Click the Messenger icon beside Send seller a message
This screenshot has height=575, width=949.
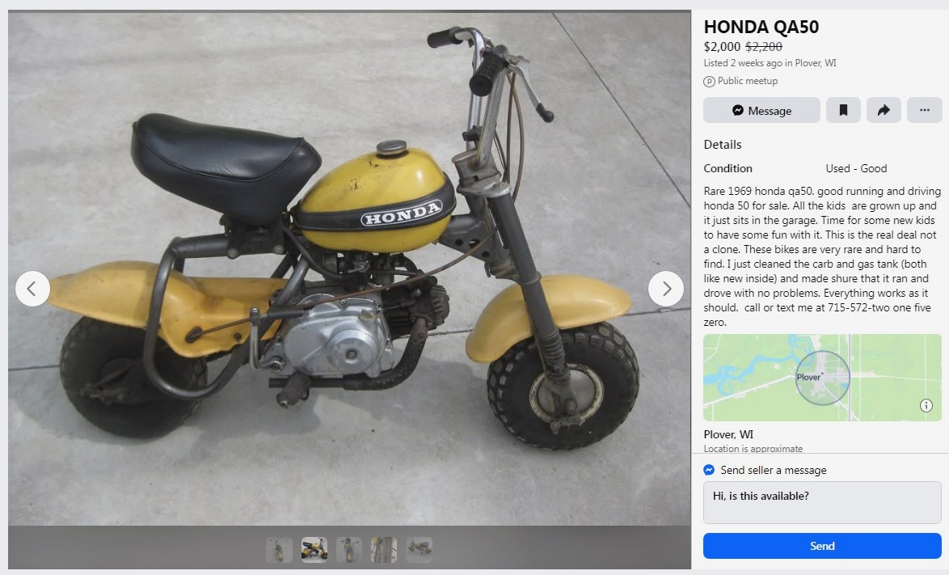710,470
